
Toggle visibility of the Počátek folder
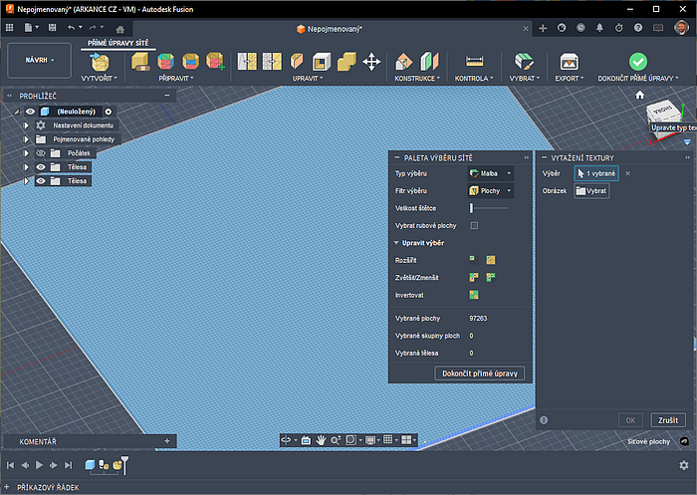tap(41, 153)
